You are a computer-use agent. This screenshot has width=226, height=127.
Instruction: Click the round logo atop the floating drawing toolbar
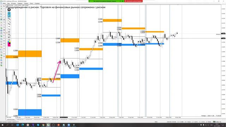coord(9,10)
